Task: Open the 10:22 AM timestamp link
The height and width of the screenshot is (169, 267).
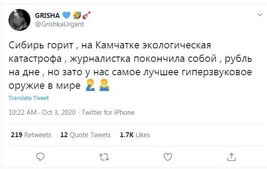Action: [x=22, y=113]
